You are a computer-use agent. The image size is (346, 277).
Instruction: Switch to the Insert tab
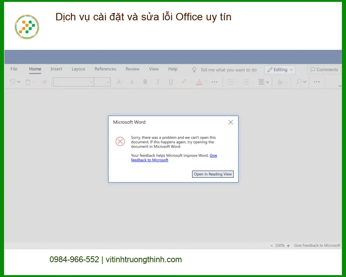pos(56,69)
